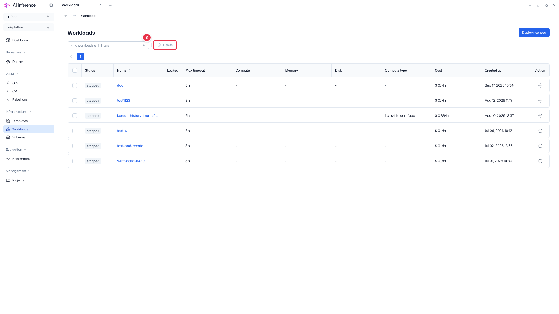The height and width of the screenshot is (314, 559).
Task: Open action menu for test-w row
Action: (540, 131)
